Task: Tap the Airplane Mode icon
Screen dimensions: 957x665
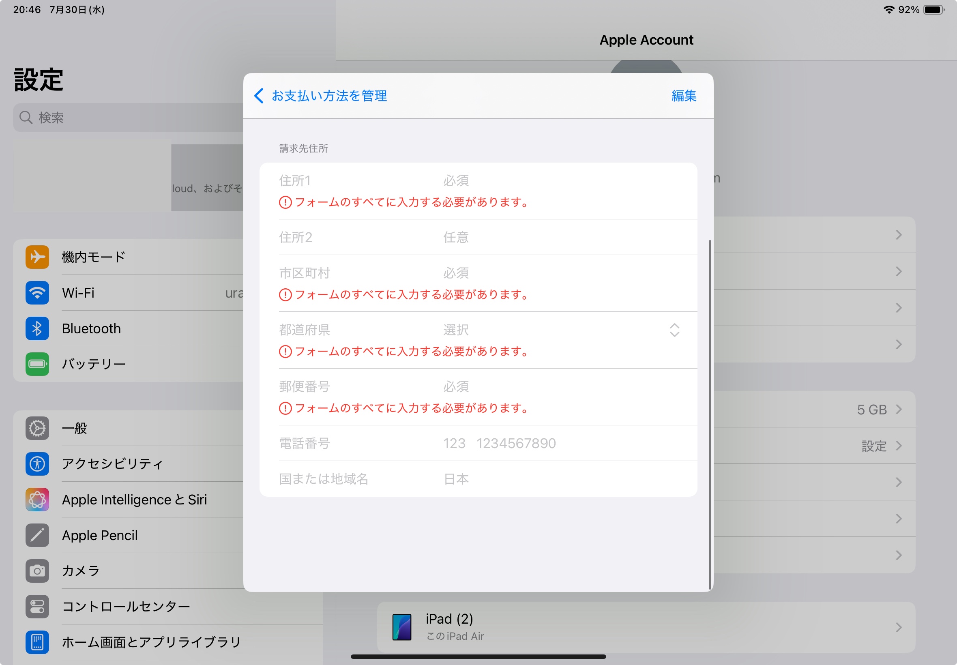Action: pos(37,257)
